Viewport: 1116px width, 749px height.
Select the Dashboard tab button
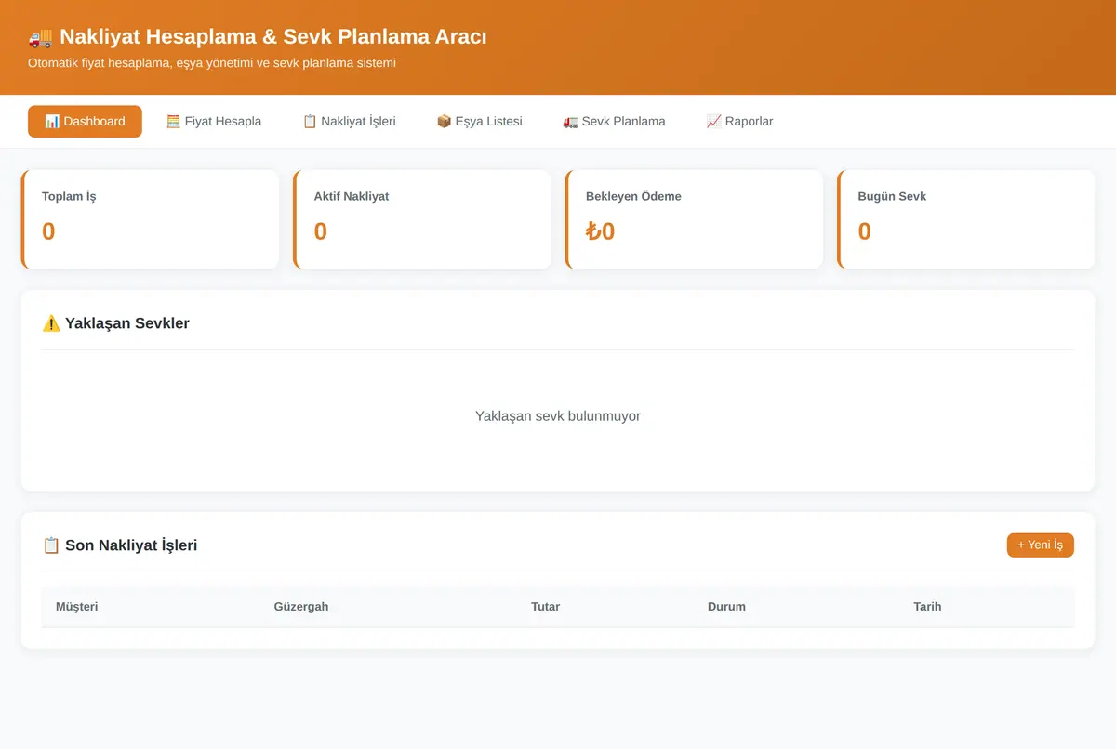tap(85, 122)
